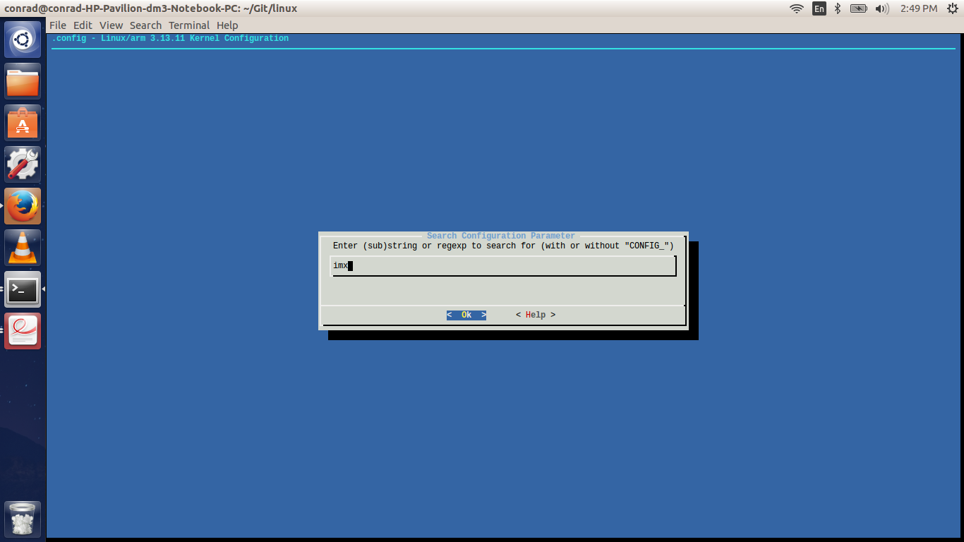Open the Files file manager from the dock
This screenshot has width=964, height=542.
pos(22,80)
